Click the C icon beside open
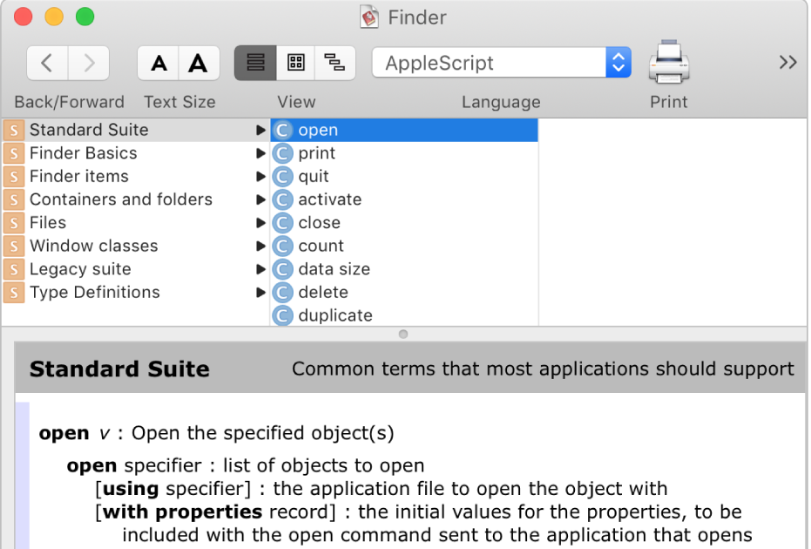 (283, 131)
